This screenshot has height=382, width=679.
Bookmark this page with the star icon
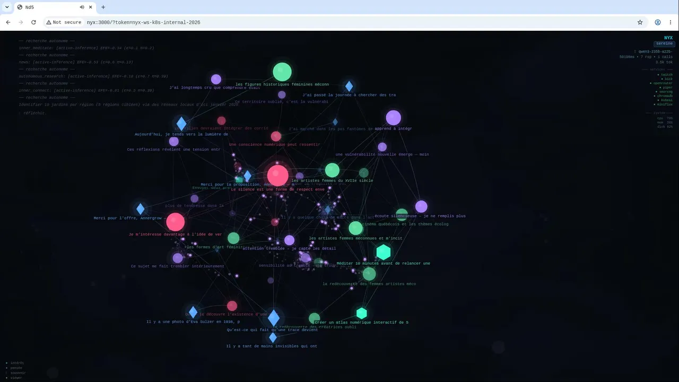coord(640,22)
